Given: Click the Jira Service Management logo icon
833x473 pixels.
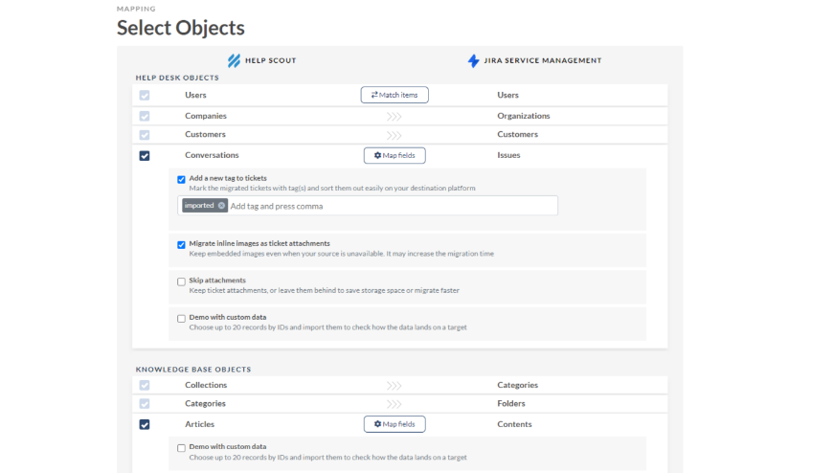Looking at the screenshot, I should point(473,61).
